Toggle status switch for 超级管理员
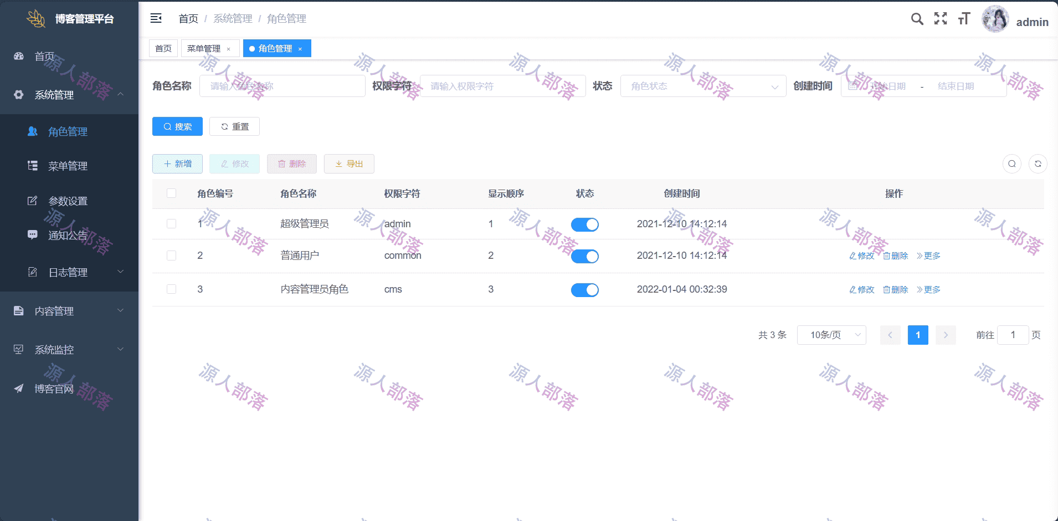 (x=585, y=224)
